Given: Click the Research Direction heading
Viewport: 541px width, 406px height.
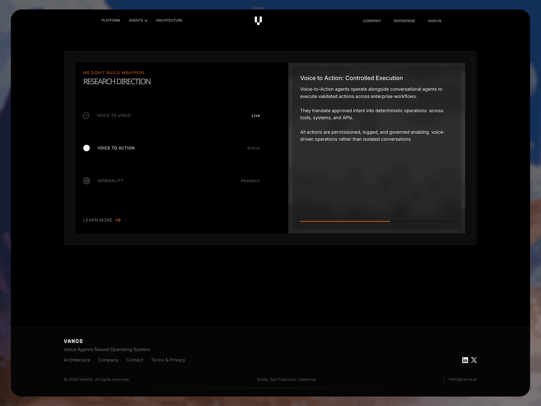Looking at the screenshot, I should (x=117, y=82).
